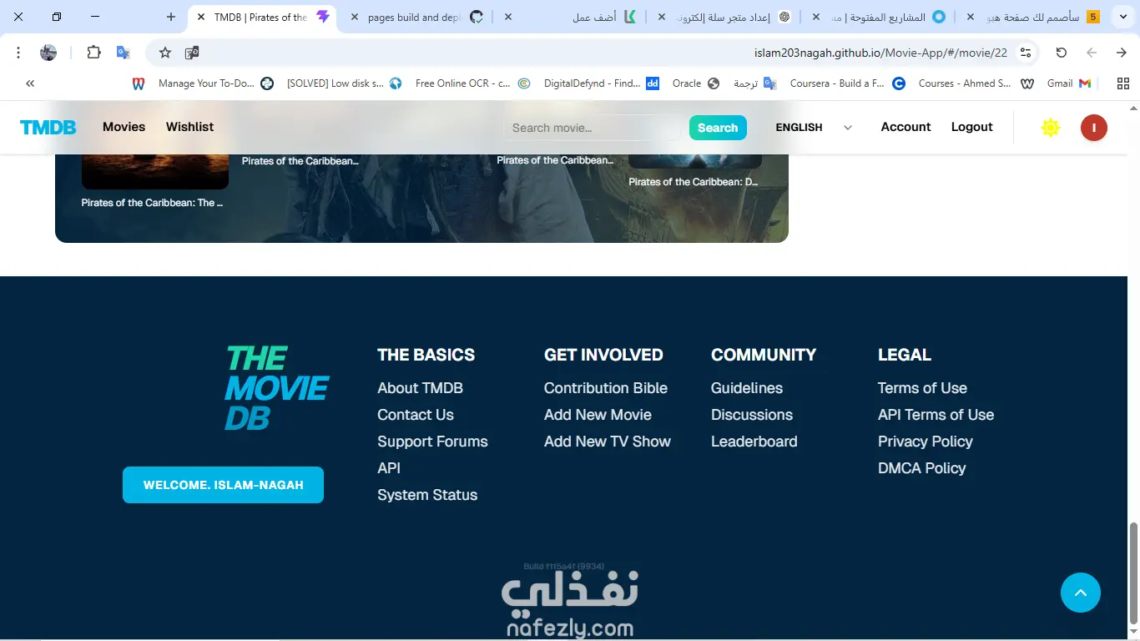Image resolution: width=1140 pixels, height=641 pixels.
Task: Open the Chrome three-dot menu
Action: [18, 53]
